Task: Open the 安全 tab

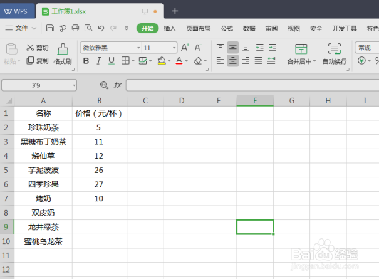Action: pos(316,29)
